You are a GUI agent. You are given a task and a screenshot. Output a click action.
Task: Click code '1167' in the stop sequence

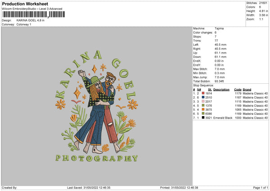[238, 98]
